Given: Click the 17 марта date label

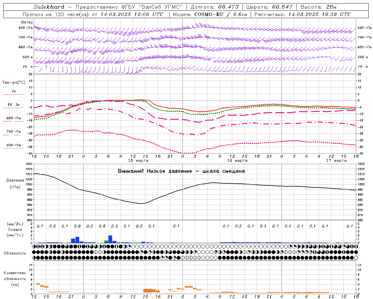Looking at the screenshot, I should [336, 161].
